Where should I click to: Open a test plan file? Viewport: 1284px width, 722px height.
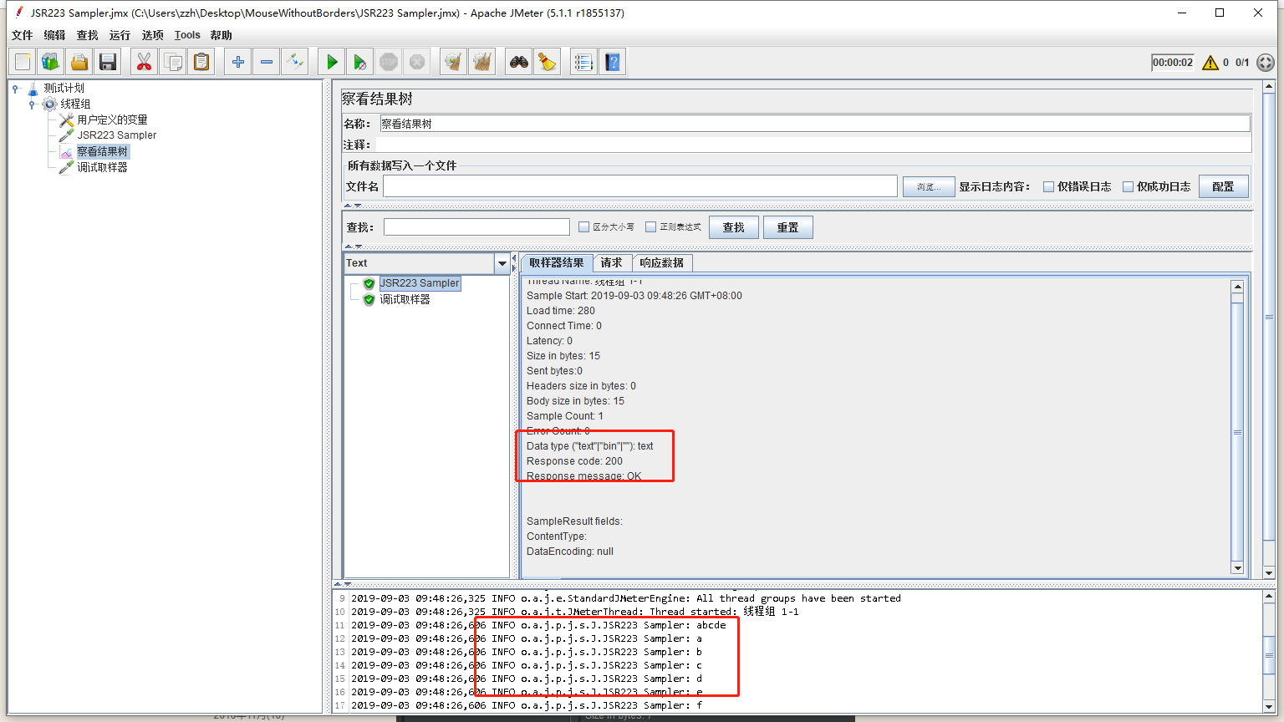[79, 62]
